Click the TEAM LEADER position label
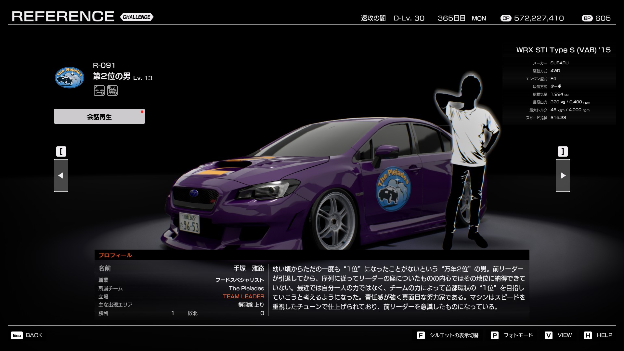 point(243,296)
